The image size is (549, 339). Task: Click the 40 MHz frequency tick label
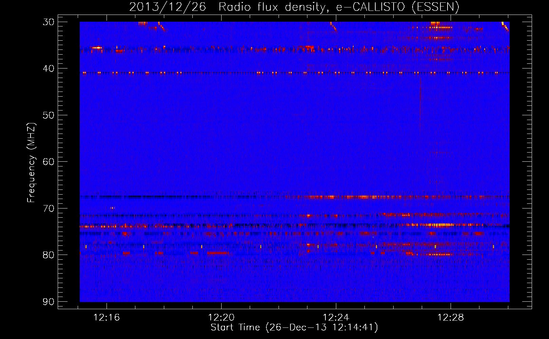(49, 69)
